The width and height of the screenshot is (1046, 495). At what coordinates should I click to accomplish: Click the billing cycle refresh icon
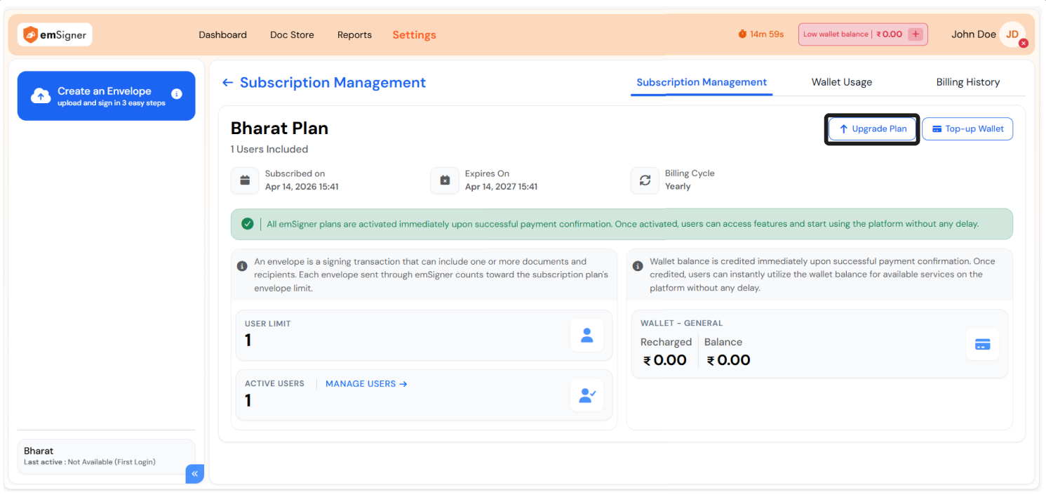tap(644, 180)
